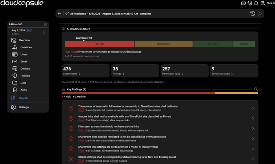The width and height of the screenshot is (275, 164).
Task: Click 'Tenant sharing policy is set to Anyone'
Action: tap(106, 161)
